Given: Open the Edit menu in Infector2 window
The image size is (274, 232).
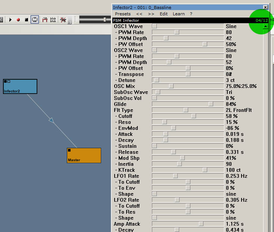Looking at the screenshot, I should pos(164,14).
